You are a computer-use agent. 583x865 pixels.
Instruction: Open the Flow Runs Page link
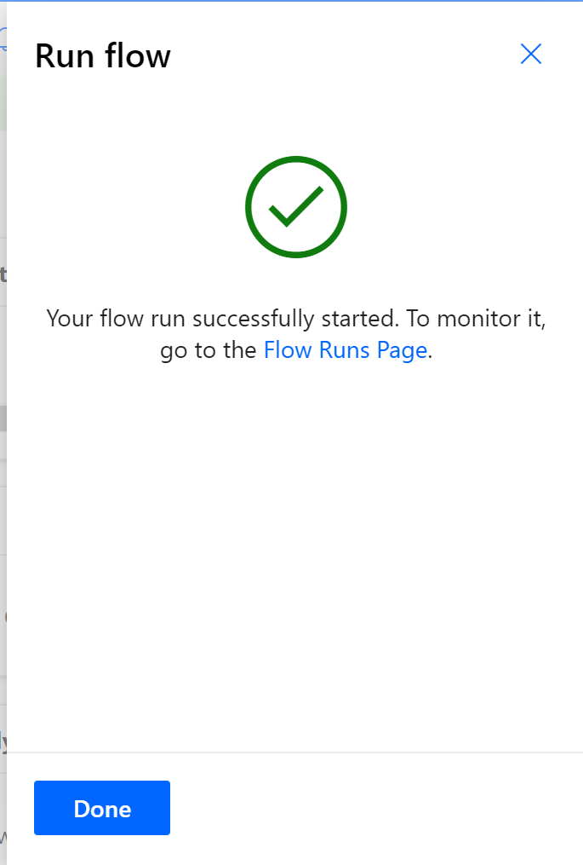(346, 350)
